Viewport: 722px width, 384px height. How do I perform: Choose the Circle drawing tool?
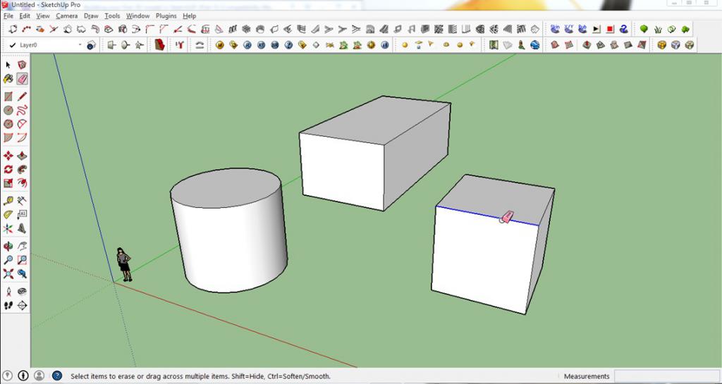8,111
